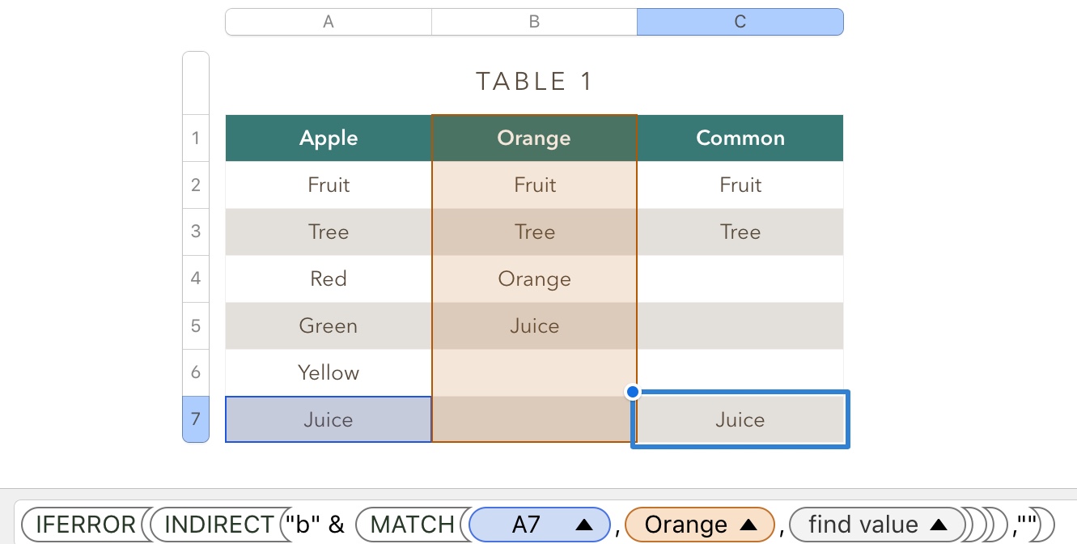Select the Juice cell in Orange column
This screenshot has height=544, width=1077.
point(534,325)
